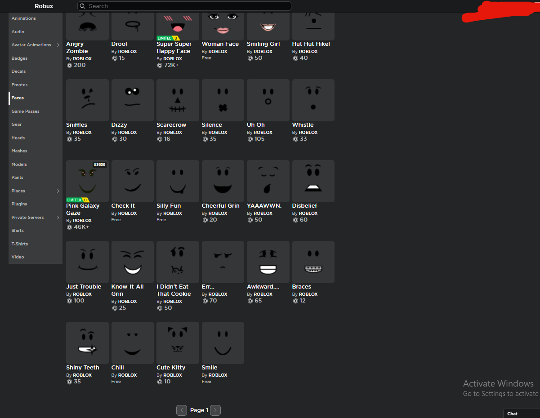Viewport: 540px width, 418px height.
Task: Select T-Shirts in the sidebar
Action: click(x=20, y=244)
